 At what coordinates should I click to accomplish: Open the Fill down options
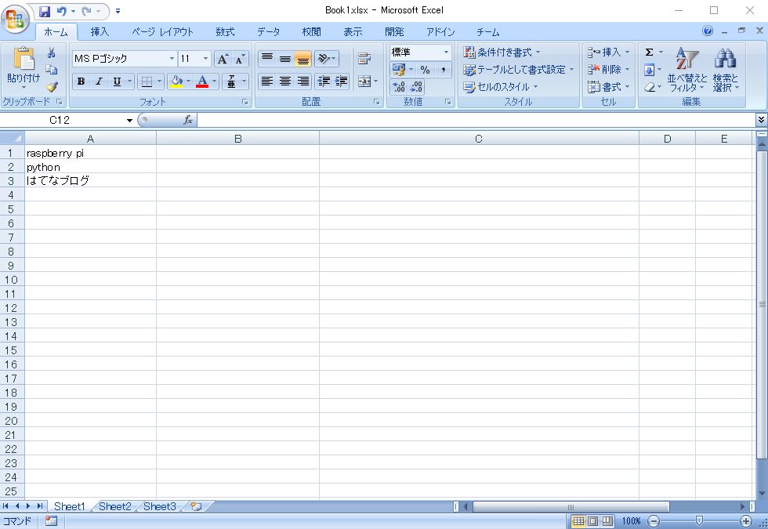[650, 70]
